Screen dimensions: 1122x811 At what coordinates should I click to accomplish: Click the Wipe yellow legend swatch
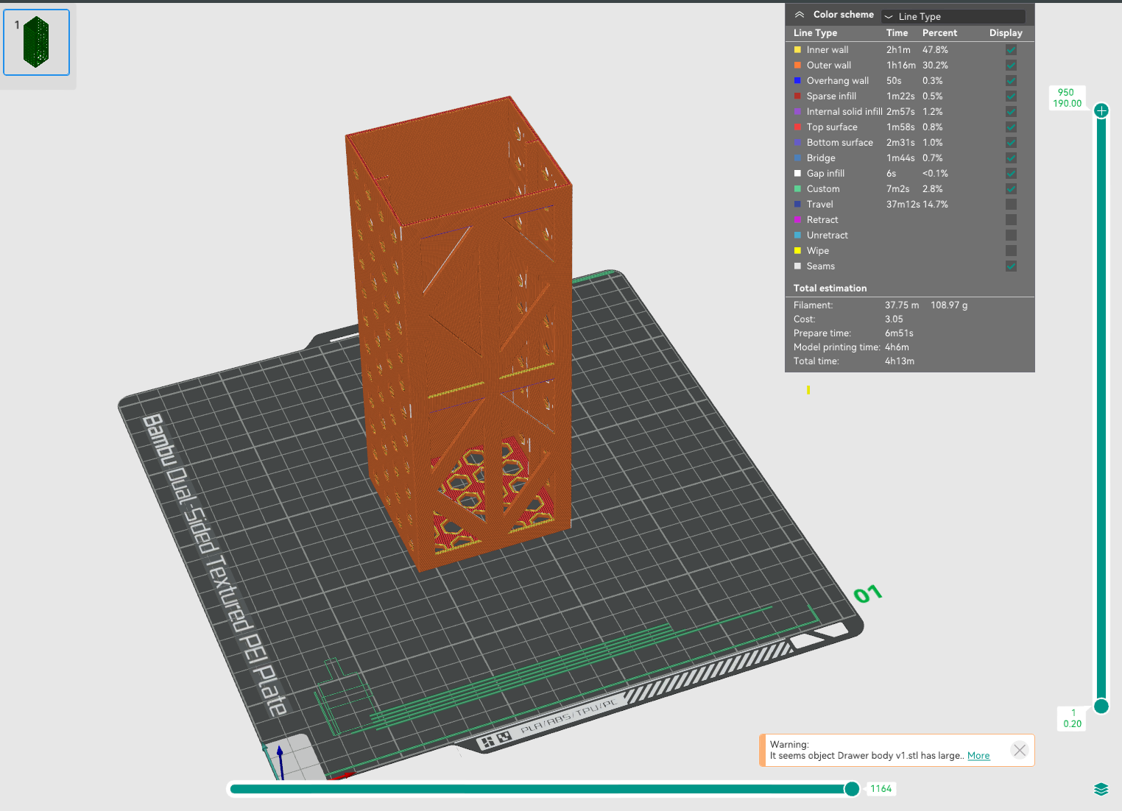click(797, 251)
